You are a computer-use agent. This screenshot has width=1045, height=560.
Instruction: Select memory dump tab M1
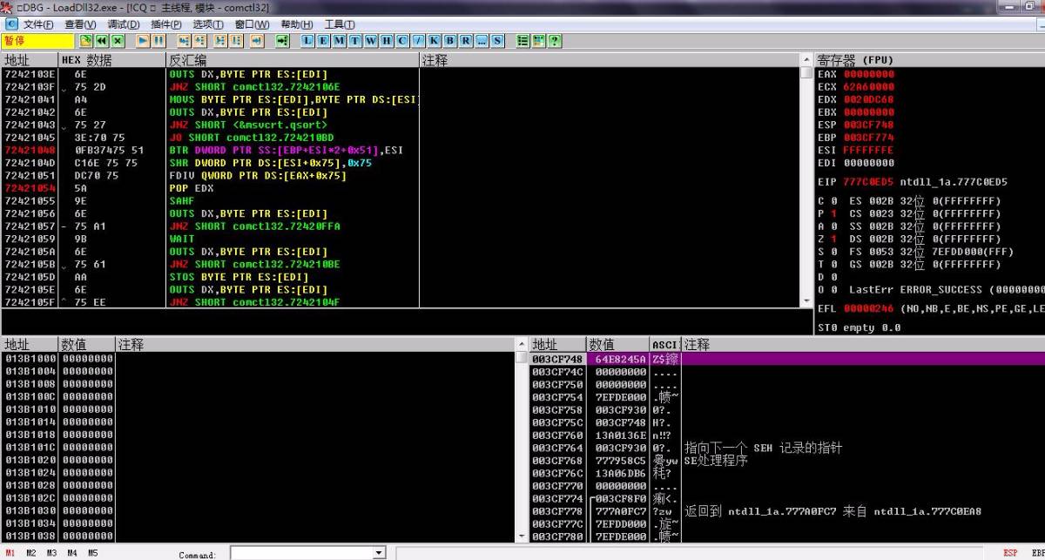point(10,553)
